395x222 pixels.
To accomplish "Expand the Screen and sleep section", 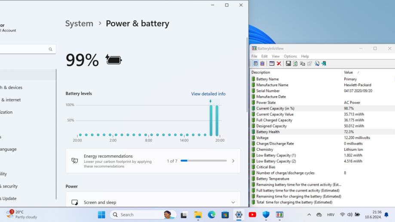I will 233,202.
